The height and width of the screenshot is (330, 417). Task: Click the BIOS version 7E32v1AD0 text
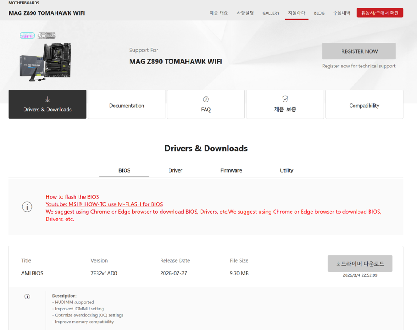104,273
